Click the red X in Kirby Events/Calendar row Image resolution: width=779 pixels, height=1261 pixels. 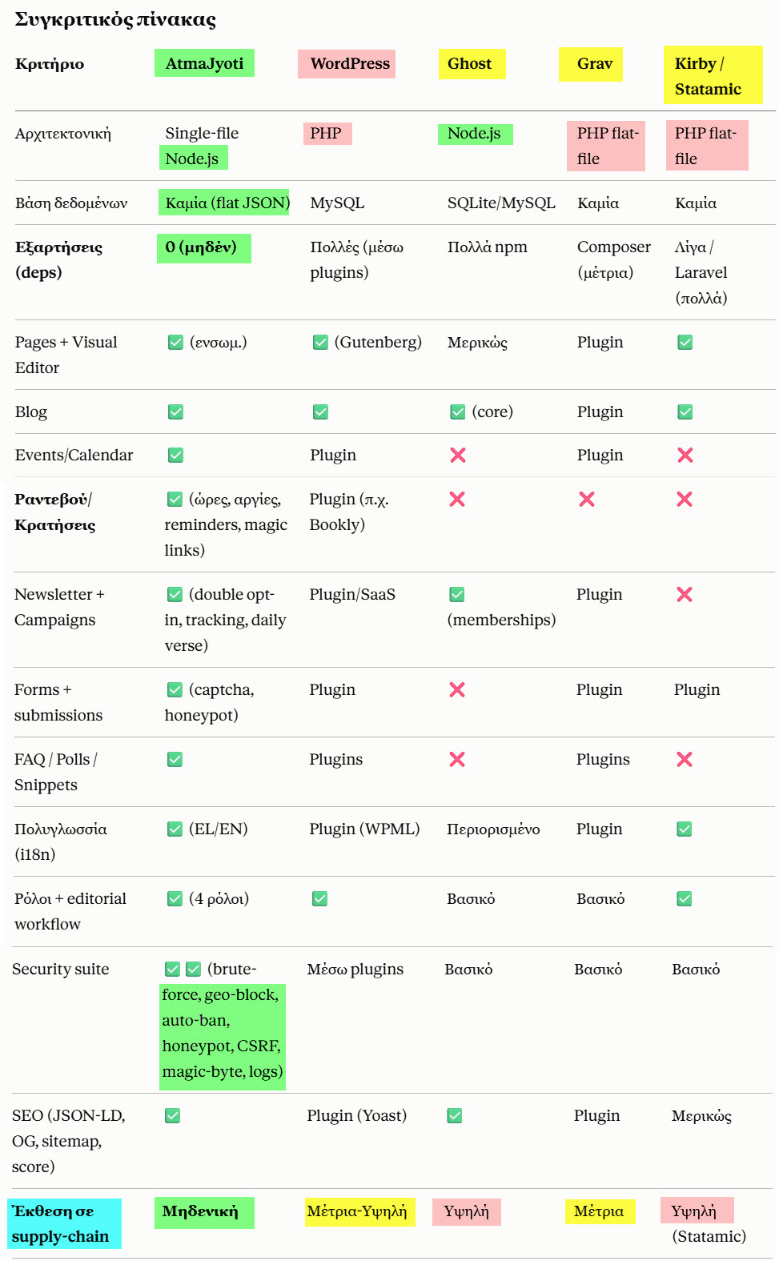[x=685, y=455]
